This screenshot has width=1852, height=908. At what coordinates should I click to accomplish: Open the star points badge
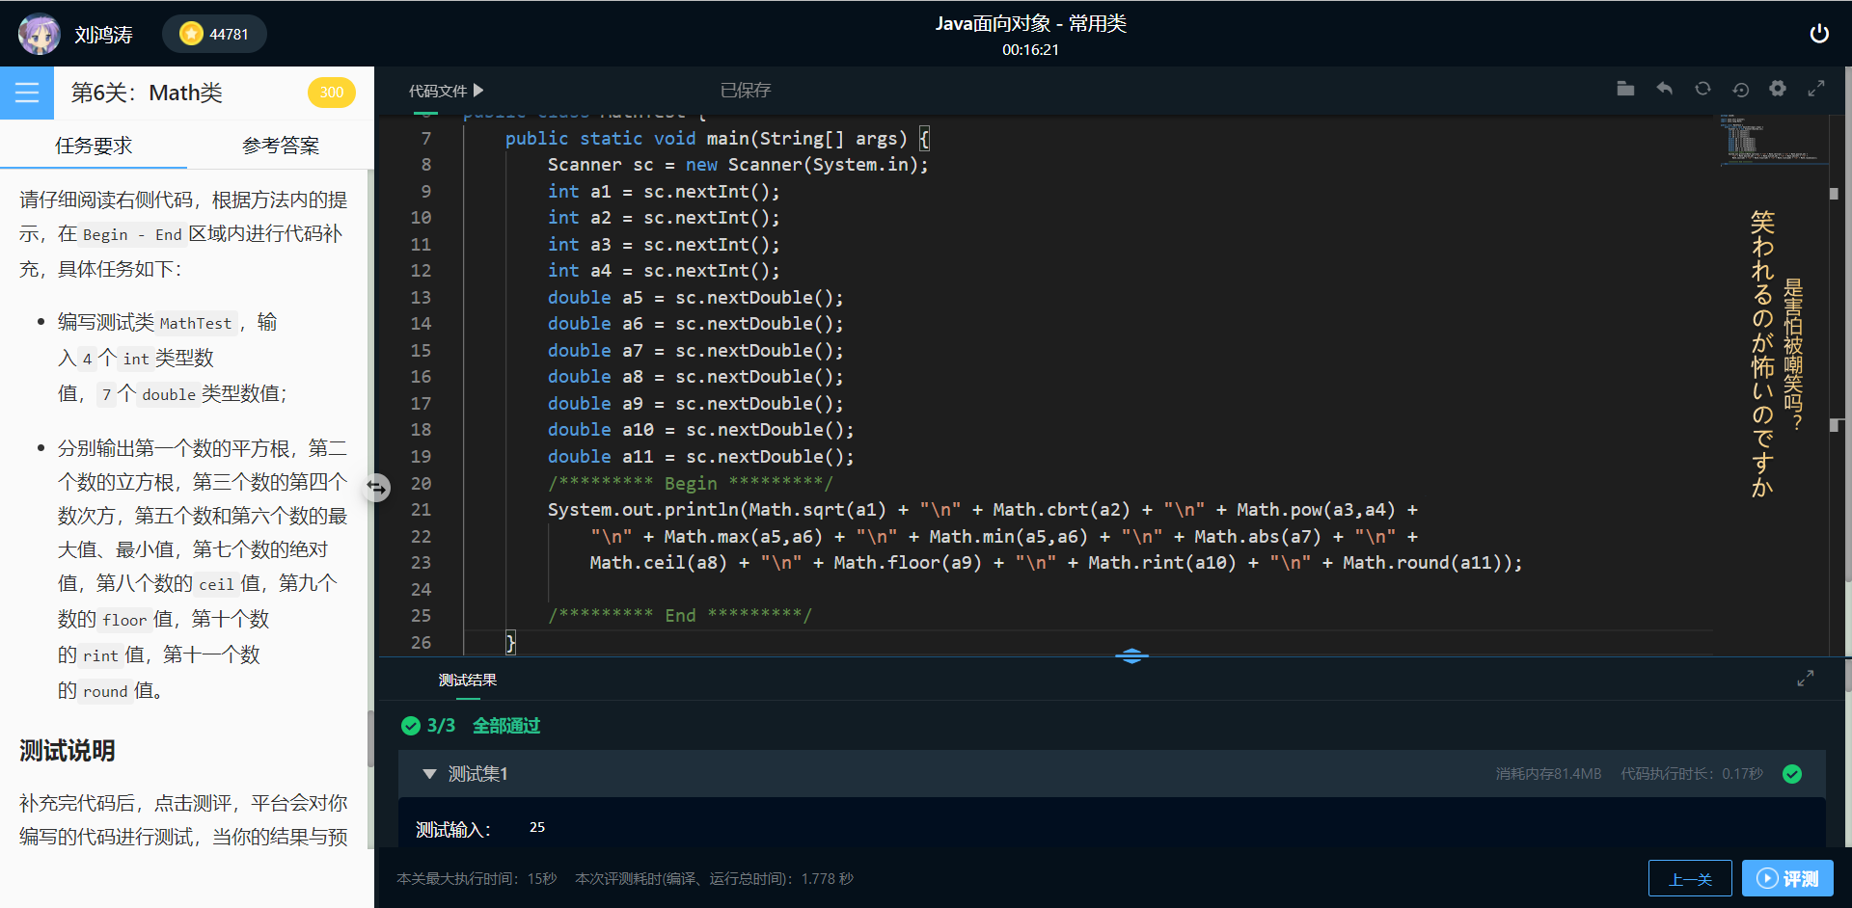214,33
